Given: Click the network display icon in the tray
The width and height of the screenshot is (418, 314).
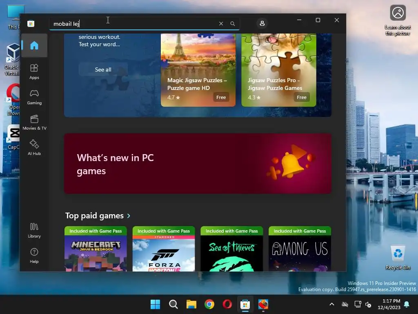Looking at the screenshot, I should [358, 304].
